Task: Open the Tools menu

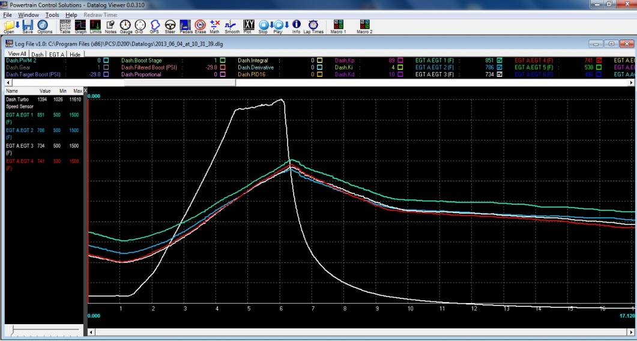Action: 52,14
